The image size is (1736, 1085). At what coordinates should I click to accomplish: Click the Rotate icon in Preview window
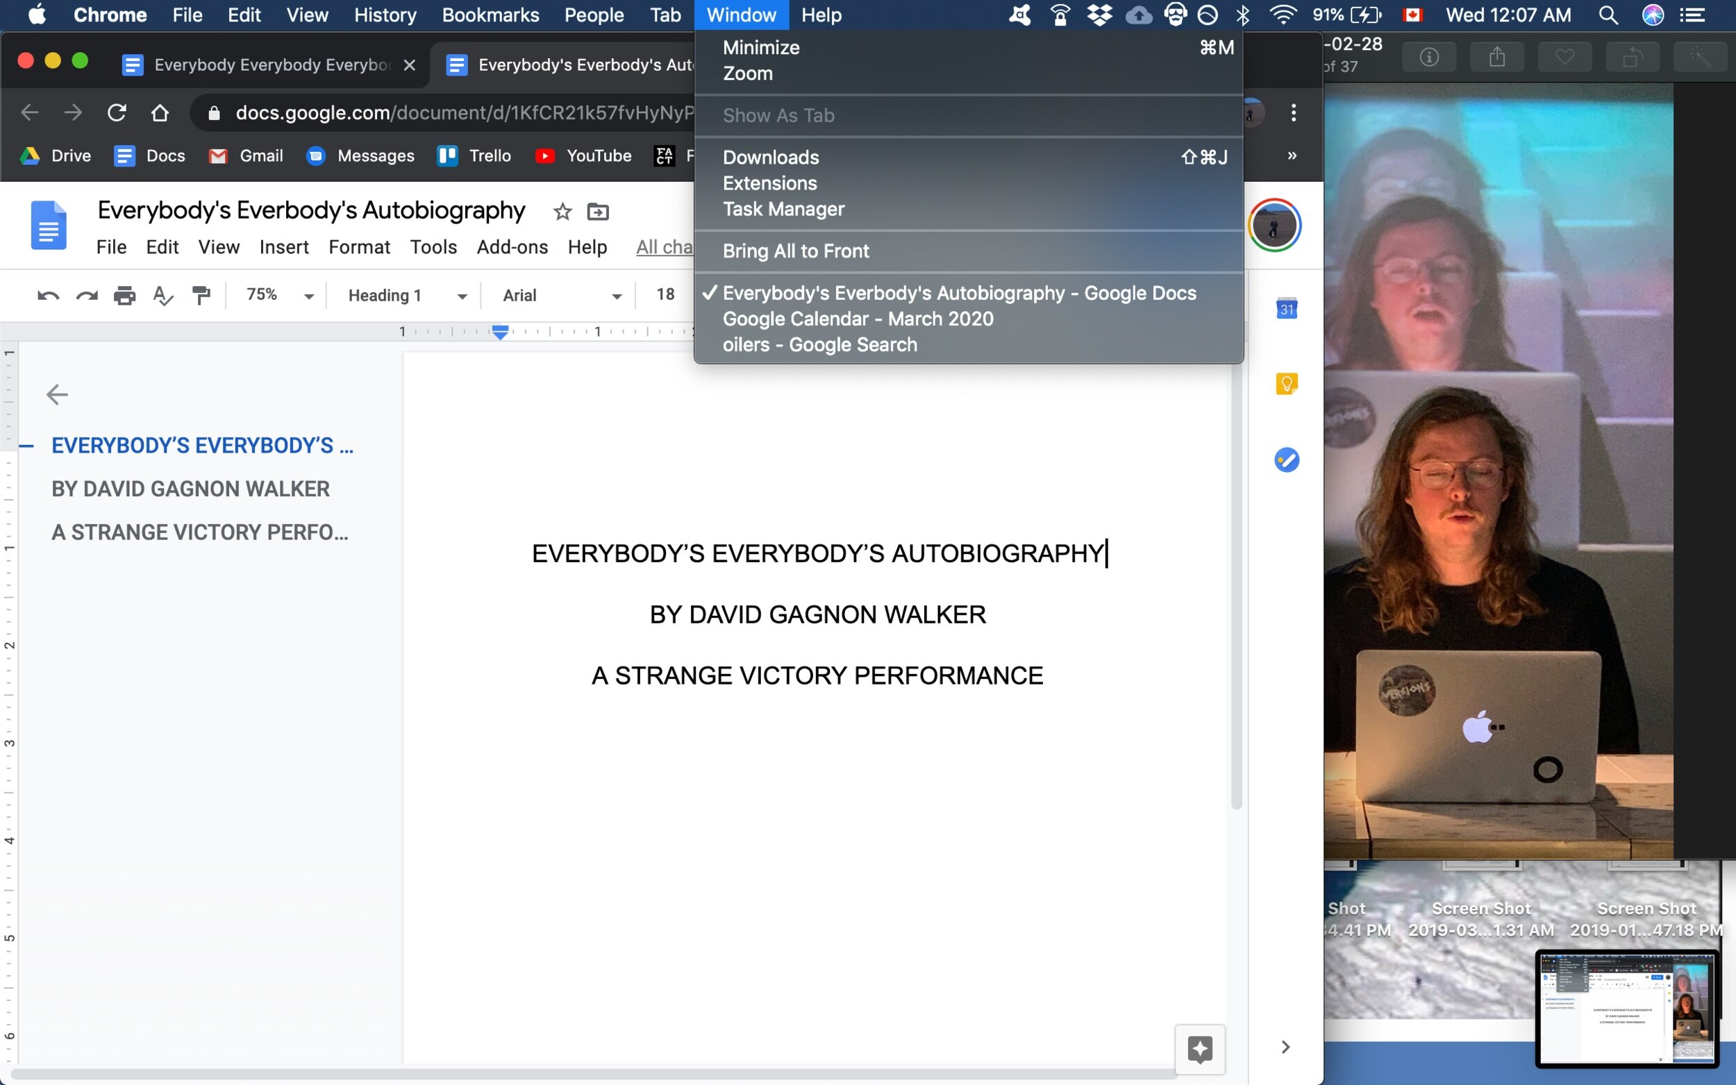click(x=1633, y=57)
